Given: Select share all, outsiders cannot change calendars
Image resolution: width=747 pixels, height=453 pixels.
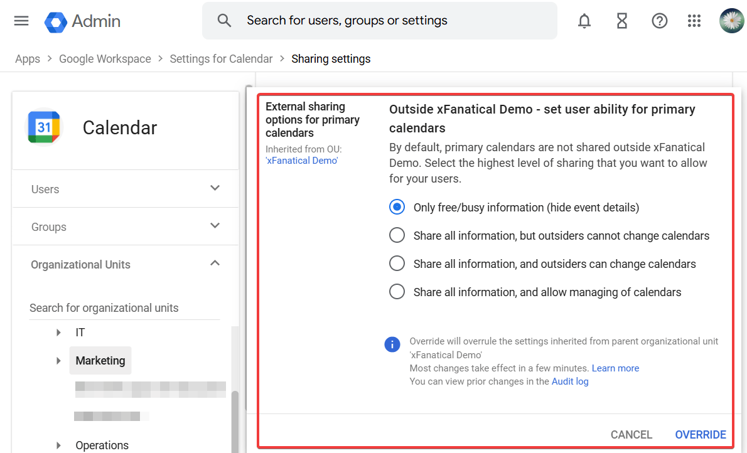Looking at the screenshot, I should [397, 235].
